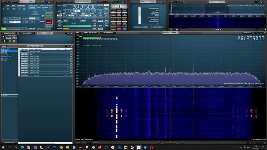Viewport: 267px width, 150px height.
Task: Select FM demodulation mode
Action: click(x=77, y=11)
